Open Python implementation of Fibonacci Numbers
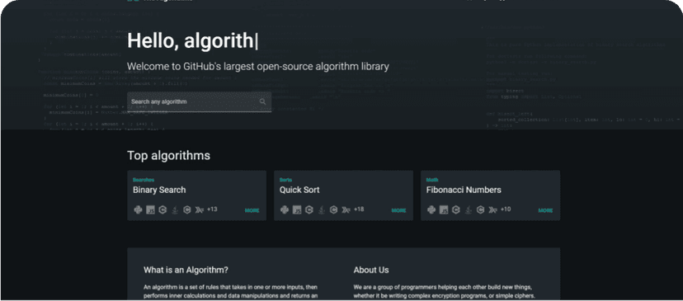The image size is (683, 301). point(431,210)
